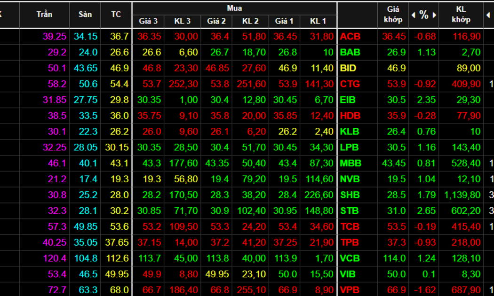Screen dimensions: 494x296
Task: Choose the TPB stock symbol
Action: click(350, 242)
